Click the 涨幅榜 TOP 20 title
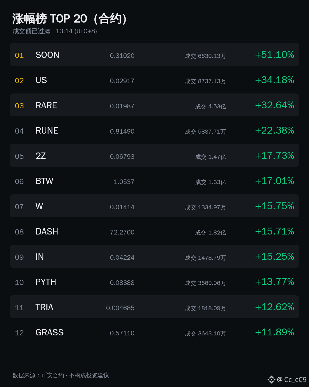This screenshot has width=309, height=387. [70, 19]
